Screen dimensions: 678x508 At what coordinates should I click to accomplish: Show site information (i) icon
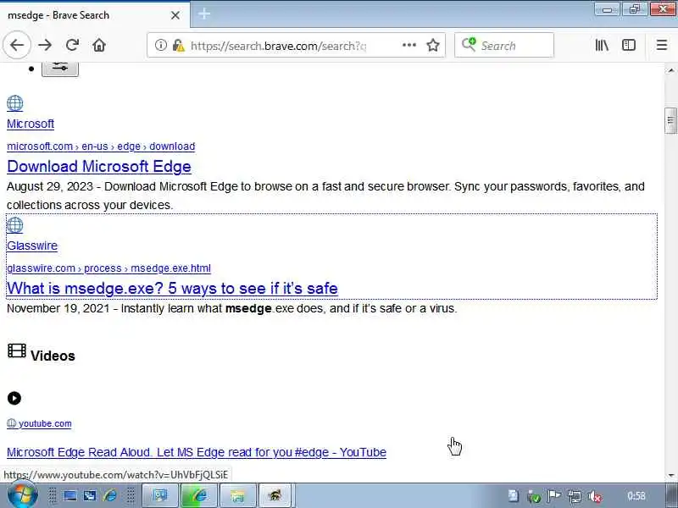(x=161, y=45)
